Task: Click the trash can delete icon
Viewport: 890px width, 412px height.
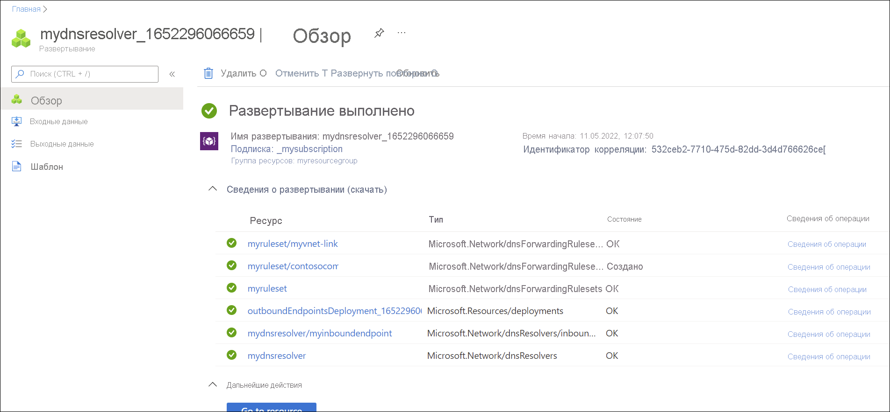Action: click(x=208, y=73)
